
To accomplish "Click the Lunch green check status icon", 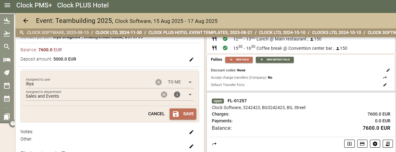I will point(225,39).
